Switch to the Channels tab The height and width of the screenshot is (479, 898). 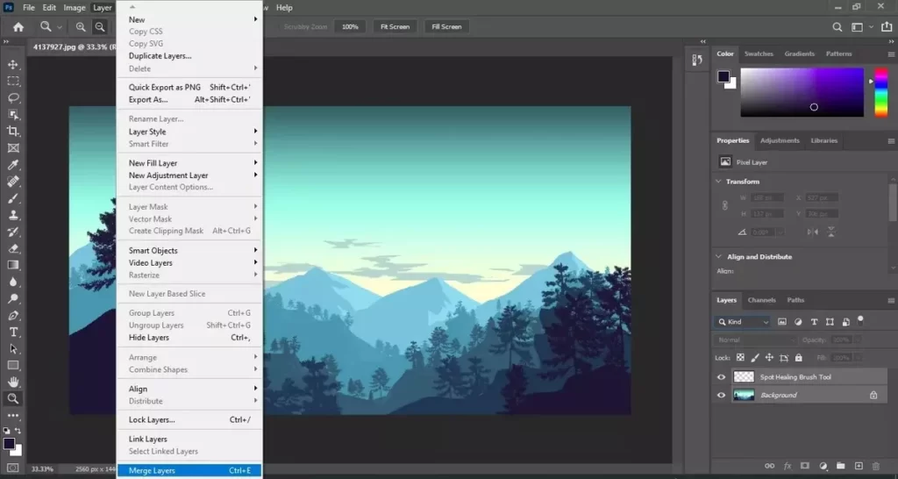tap(762, 300)
